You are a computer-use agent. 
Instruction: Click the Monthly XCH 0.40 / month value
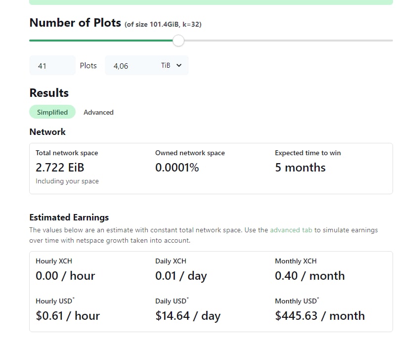[x=310, y=276]
